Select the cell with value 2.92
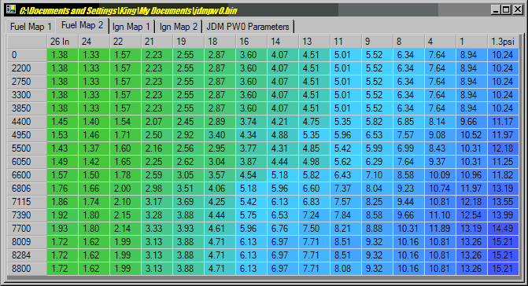528x286 pixels. click(189, 135)
